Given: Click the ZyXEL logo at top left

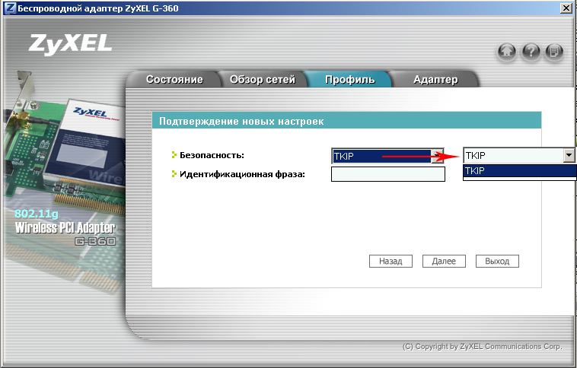Looking at the screenshot, I should click(70, 44).
